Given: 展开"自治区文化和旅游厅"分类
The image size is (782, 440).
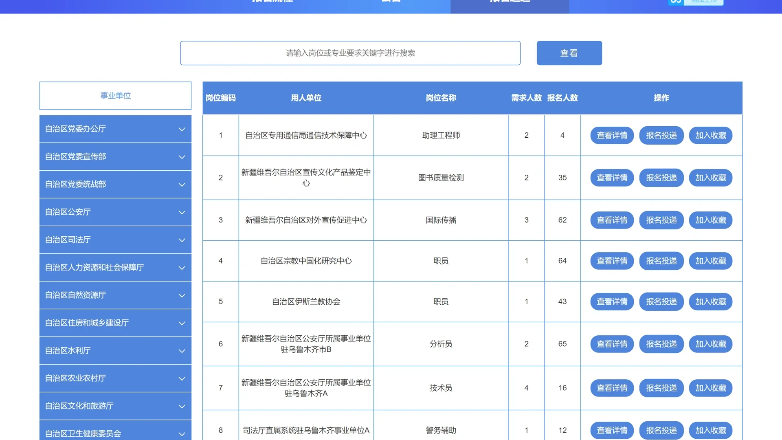Looking at the screenshot, I should [115, 406].
